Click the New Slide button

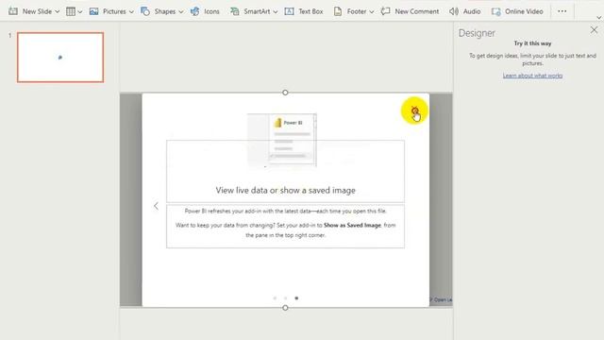(x=30, y=11)
